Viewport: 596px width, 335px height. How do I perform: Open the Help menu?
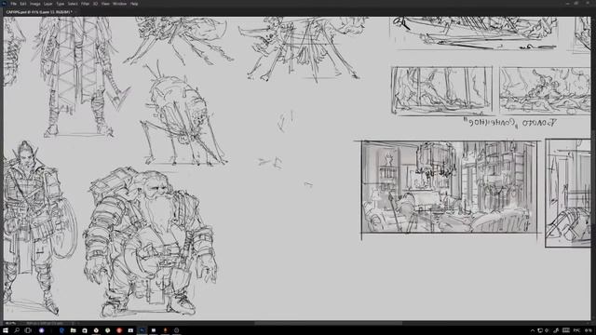[134, 4]
